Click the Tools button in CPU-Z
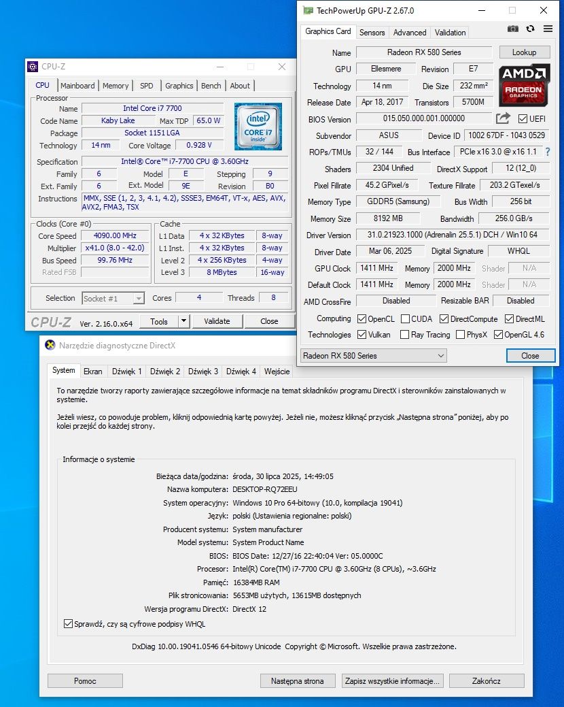 (x=159, y=321)
